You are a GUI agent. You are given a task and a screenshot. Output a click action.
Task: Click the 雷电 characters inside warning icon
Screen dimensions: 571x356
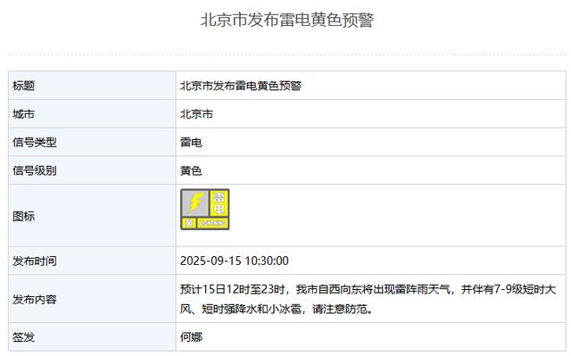coord(219,203)
